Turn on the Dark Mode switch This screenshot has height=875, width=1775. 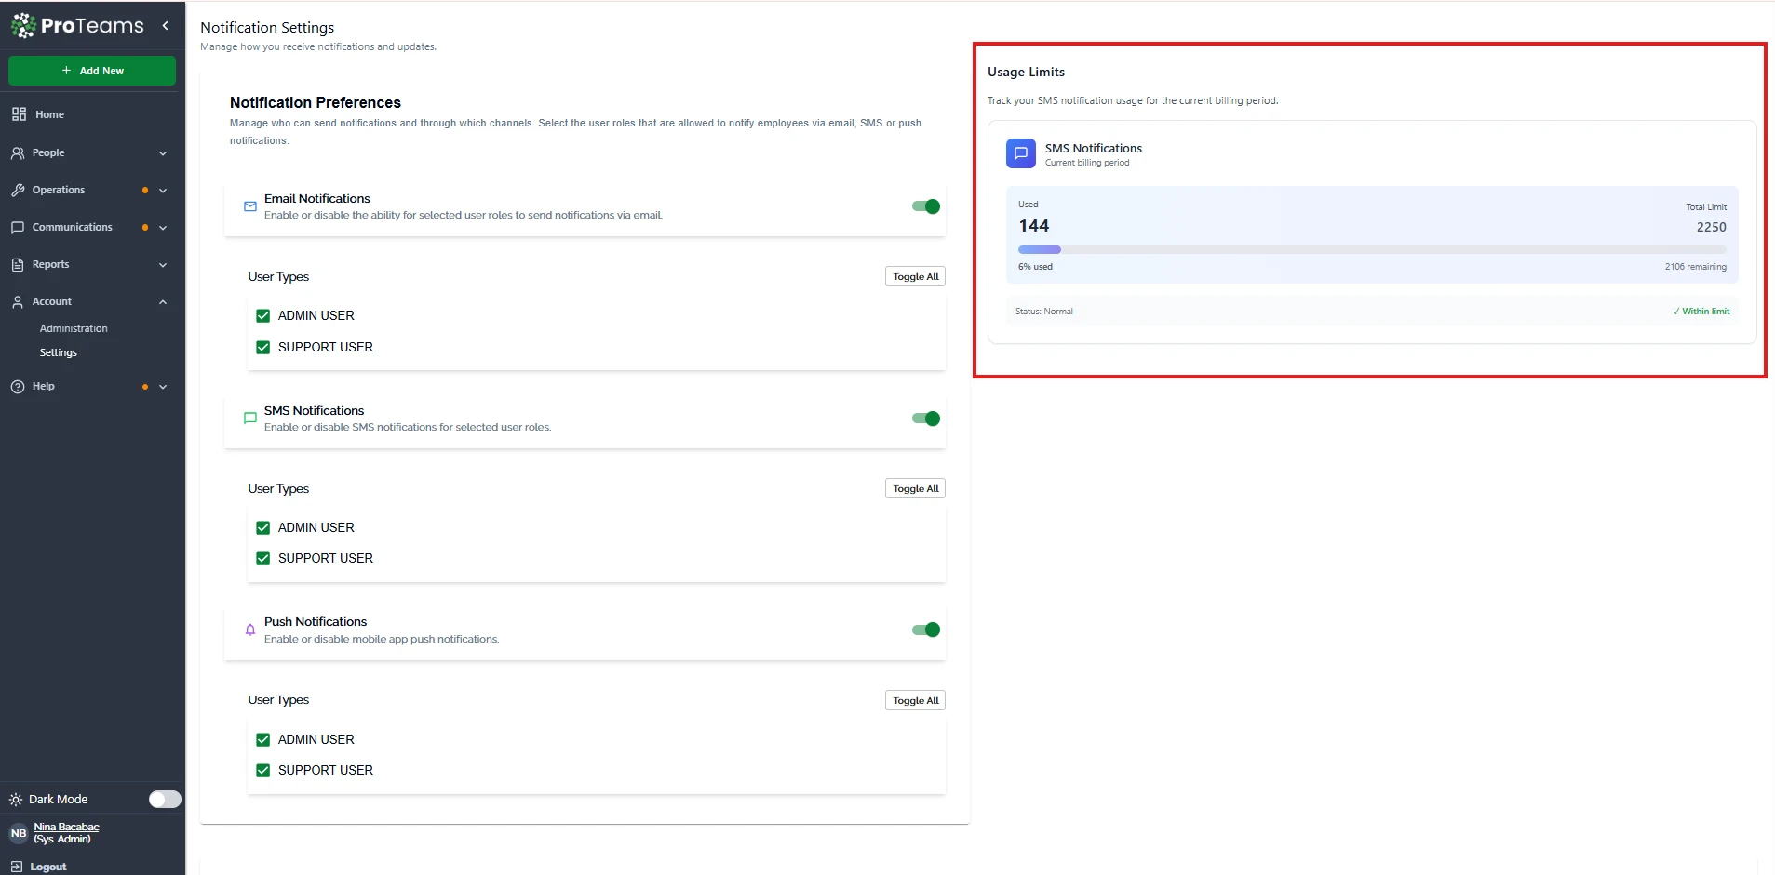click(165, 799)
